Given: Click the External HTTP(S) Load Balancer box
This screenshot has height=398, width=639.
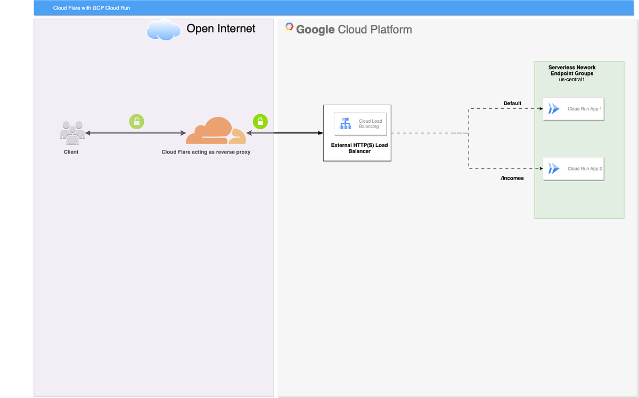Looking at the screenshot, I should click(357, 133).
